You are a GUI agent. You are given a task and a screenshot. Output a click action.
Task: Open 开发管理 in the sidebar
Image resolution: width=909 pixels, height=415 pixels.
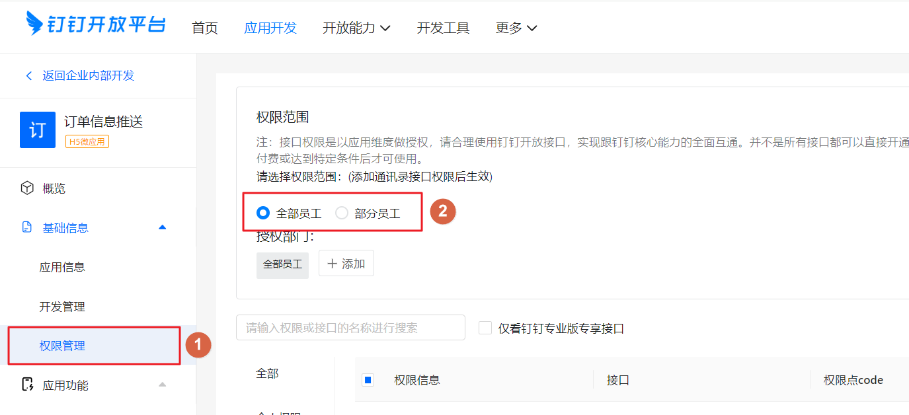pyautogui.click(x=62, y=307)
